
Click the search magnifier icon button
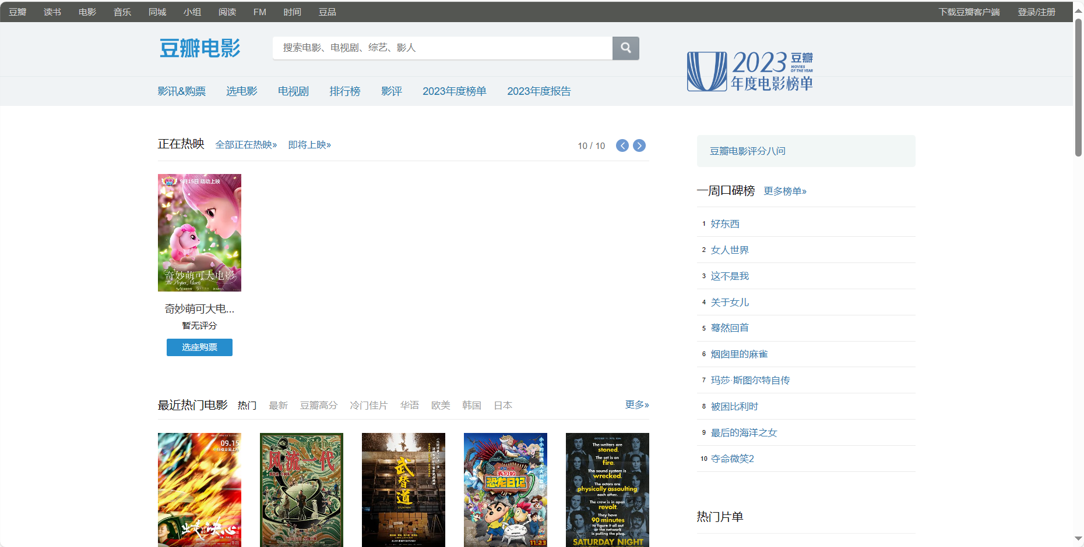click(625, 48)
